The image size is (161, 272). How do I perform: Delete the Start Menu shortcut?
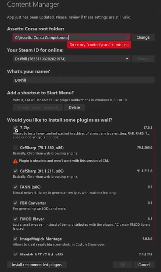75,108
